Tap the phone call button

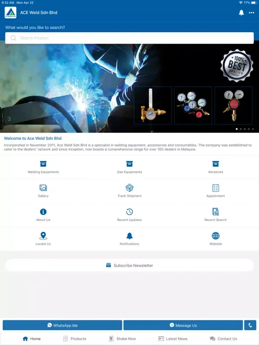click(250, 325)
